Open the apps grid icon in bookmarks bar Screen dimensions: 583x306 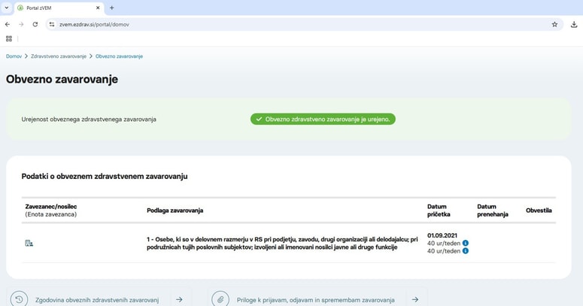point(9,38)
